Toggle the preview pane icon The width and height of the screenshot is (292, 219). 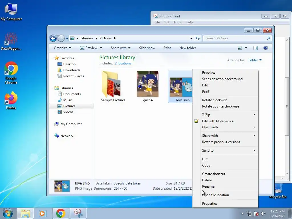point(255,48)
